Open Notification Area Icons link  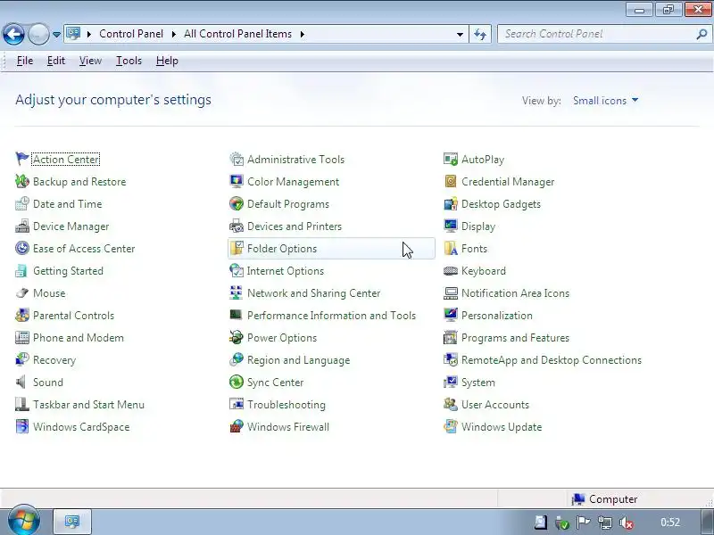point(515,293)
